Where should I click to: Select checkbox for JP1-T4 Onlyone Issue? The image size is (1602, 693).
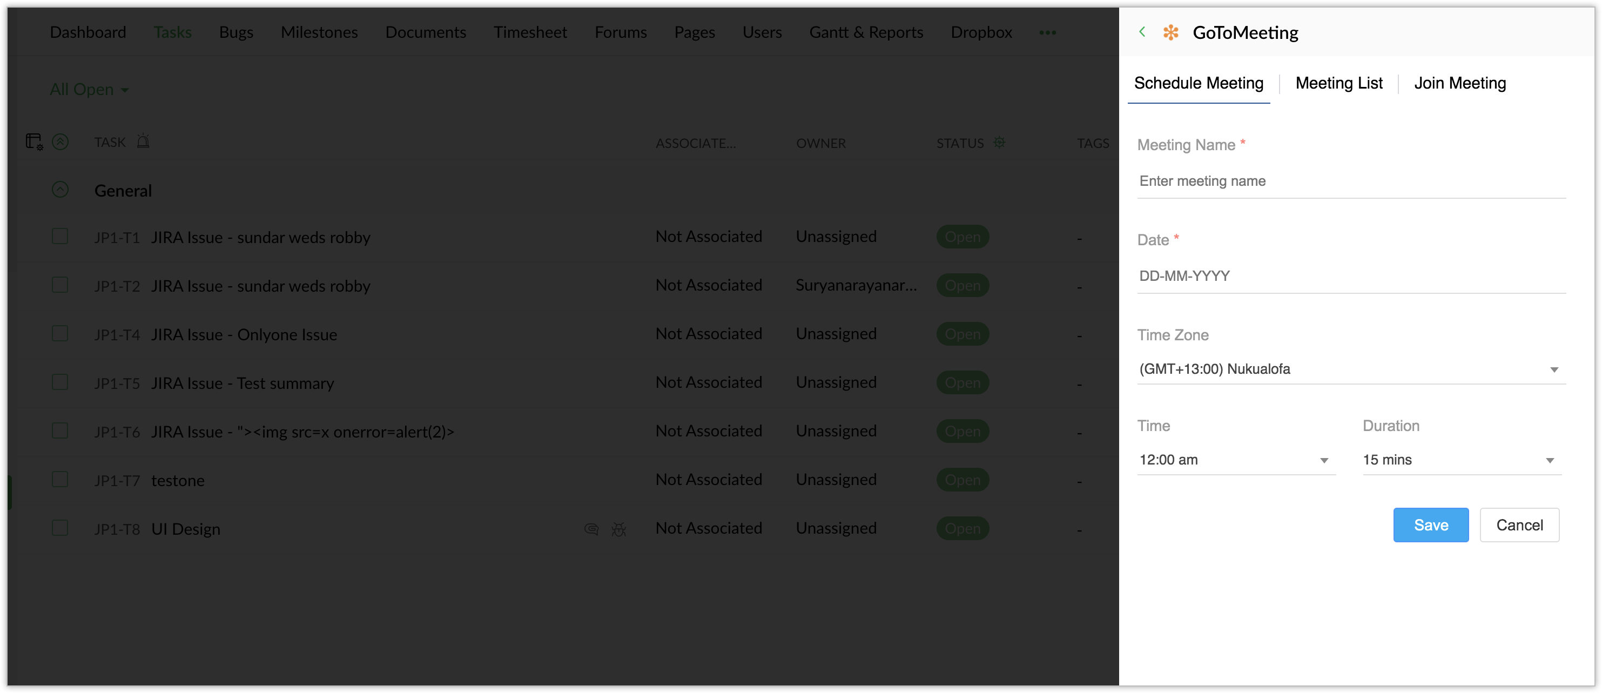(x=60, y=333)
